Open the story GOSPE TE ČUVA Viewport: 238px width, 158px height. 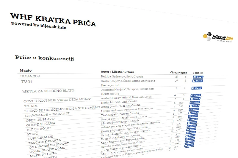(x=41, y=124)
